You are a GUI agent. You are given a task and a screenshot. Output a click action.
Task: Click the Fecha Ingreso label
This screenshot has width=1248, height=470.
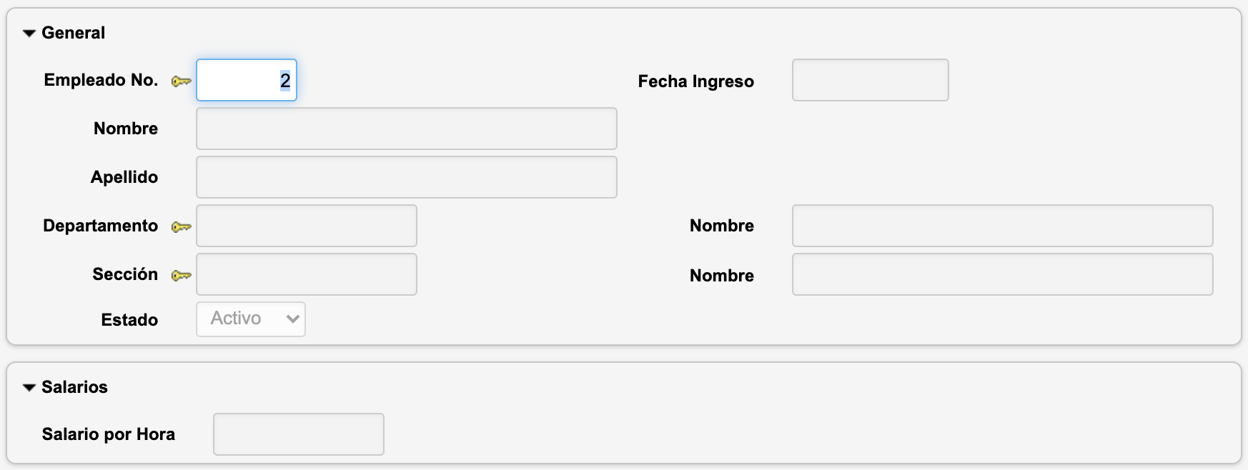(695, 81)
